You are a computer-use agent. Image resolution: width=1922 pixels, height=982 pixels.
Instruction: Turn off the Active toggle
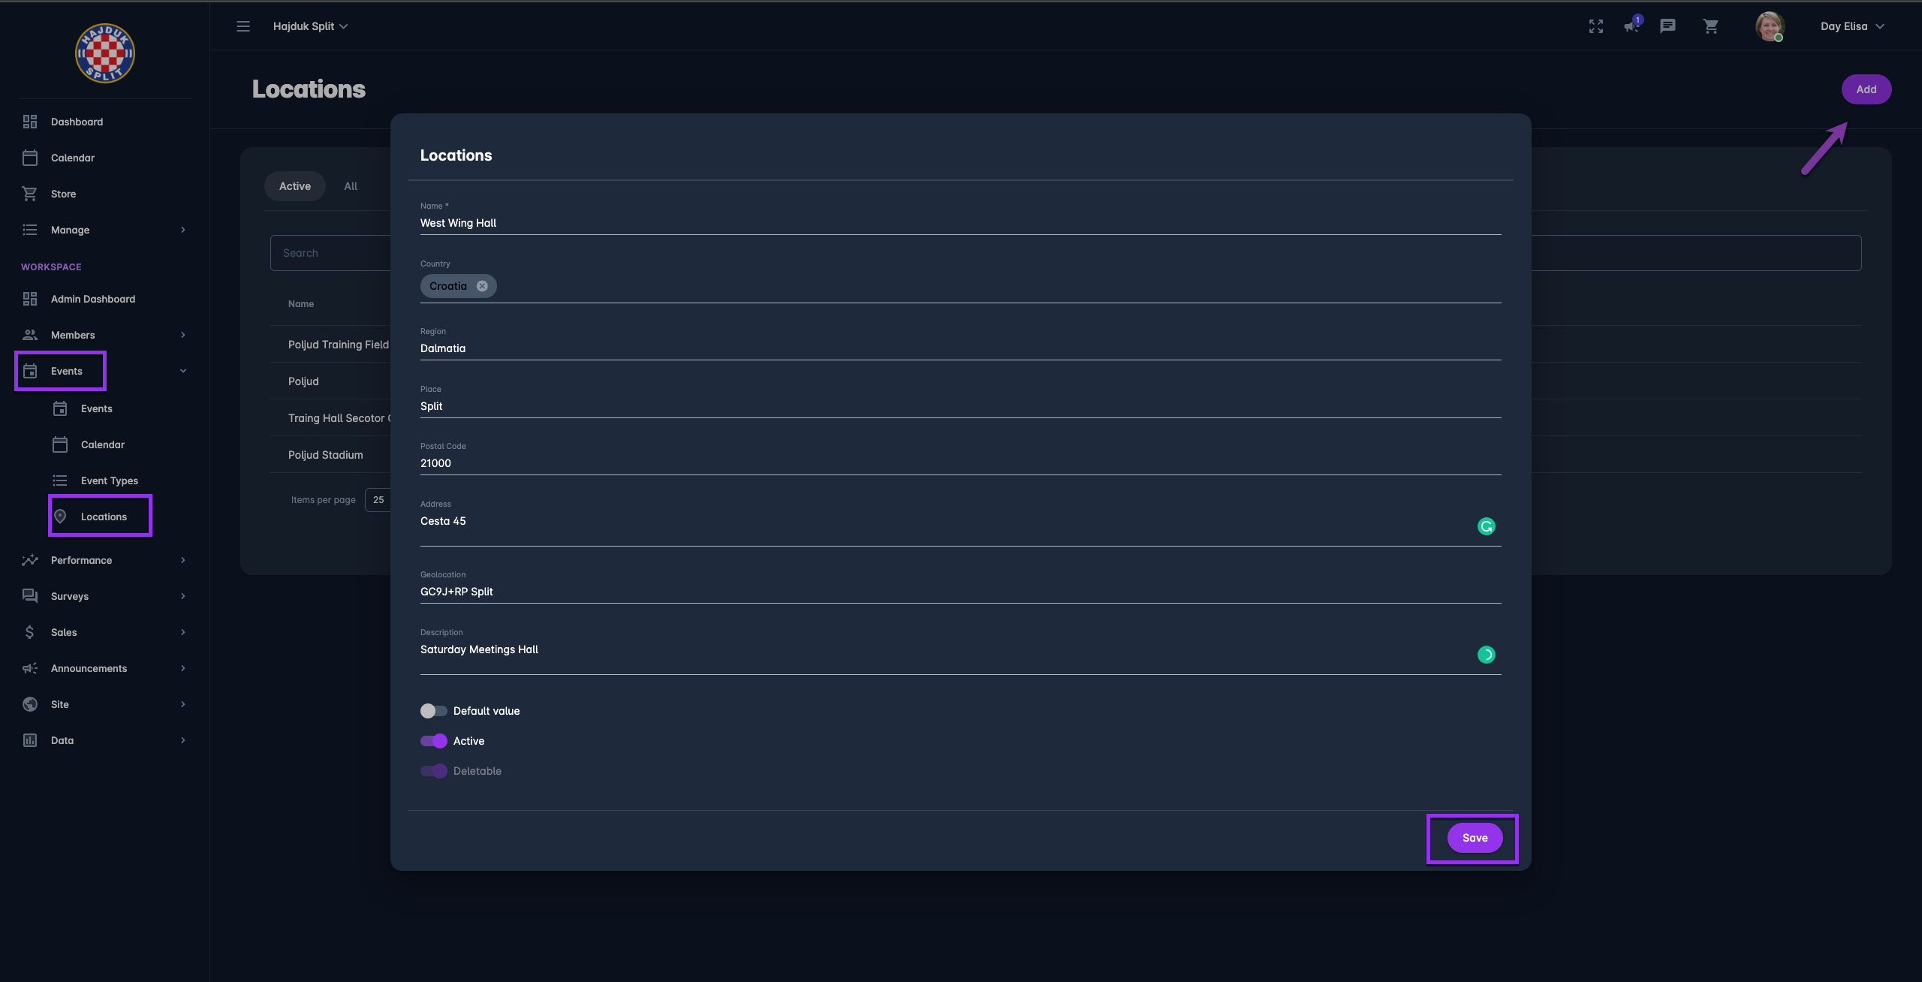(433, 741)
